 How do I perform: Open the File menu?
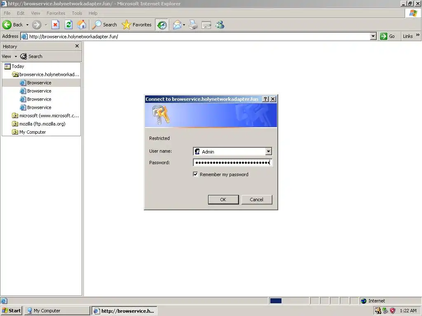coord(7,13)
